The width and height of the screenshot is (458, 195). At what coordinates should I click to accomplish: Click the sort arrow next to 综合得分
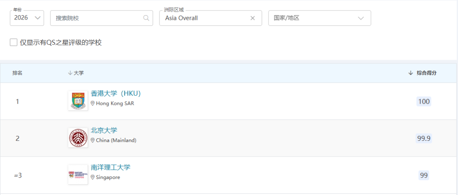(x=411, y=73)
